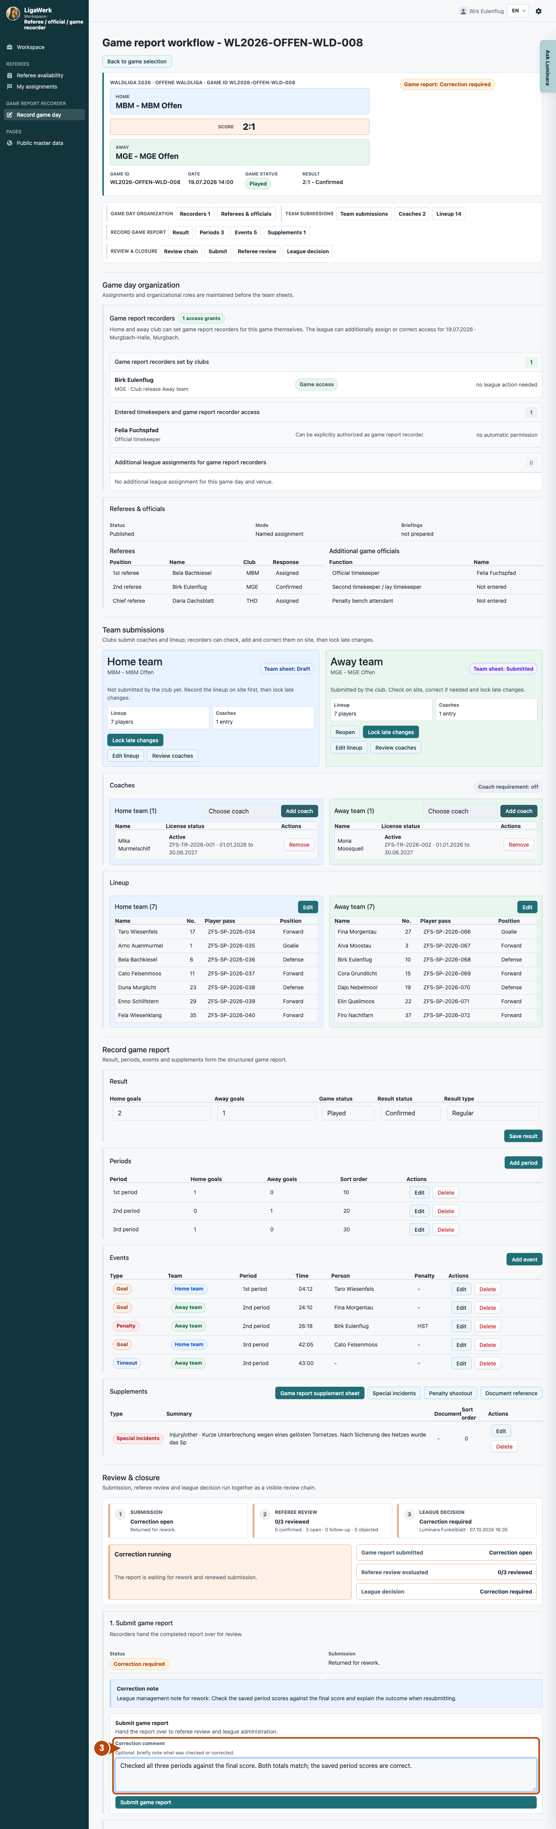The width and height of the screenshot is (556, 1829).
Task: Click the Submit game report button
Action: click(x=325, y=1802)
